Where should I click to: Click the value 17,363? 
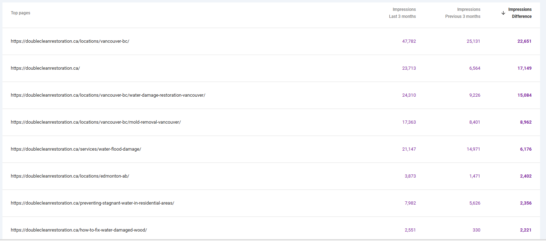click(x=409, y=122)
